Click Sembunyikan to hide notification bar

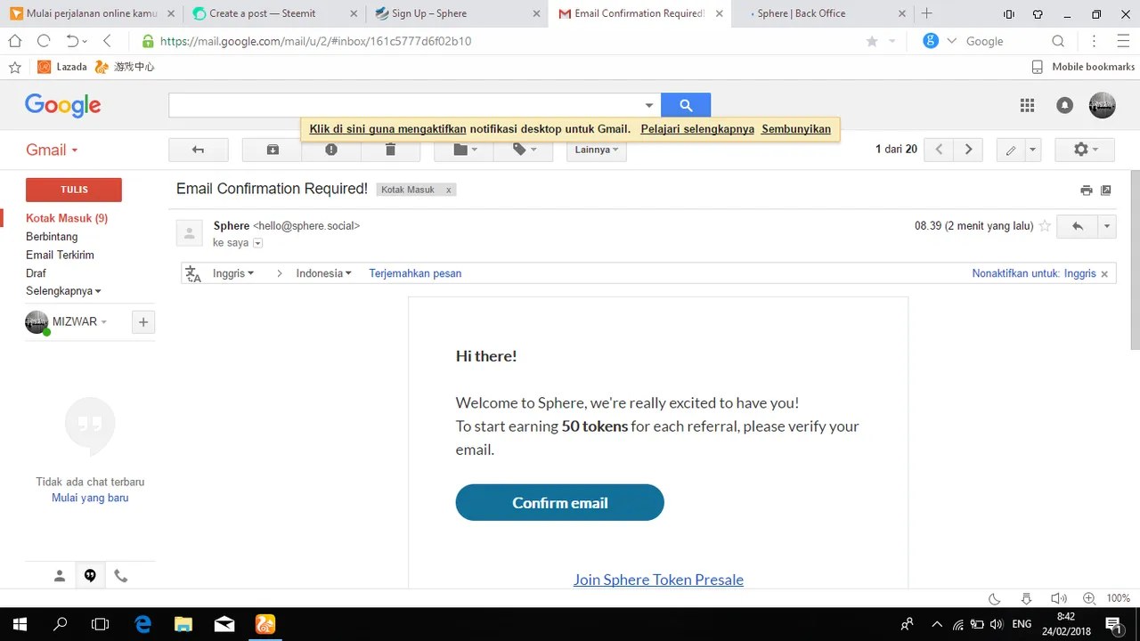tap(796, 129)
